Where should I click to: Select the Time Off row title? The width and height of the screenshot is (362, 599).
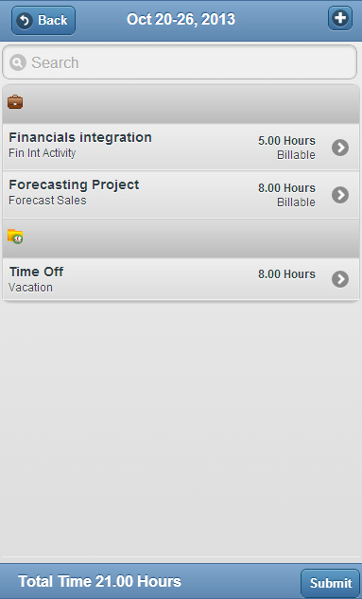pos(36,272)
